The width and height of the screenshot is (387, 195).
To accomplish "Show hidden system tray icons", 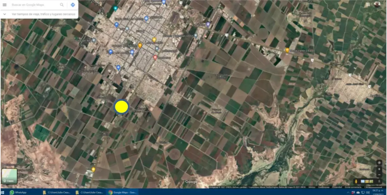I will point(348,192).
